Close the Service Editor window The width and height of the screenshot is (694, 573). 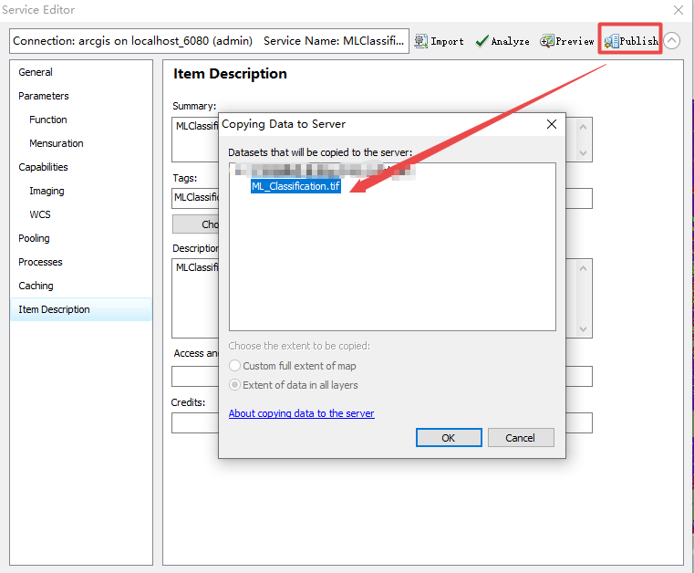click(x=678, y=10)
